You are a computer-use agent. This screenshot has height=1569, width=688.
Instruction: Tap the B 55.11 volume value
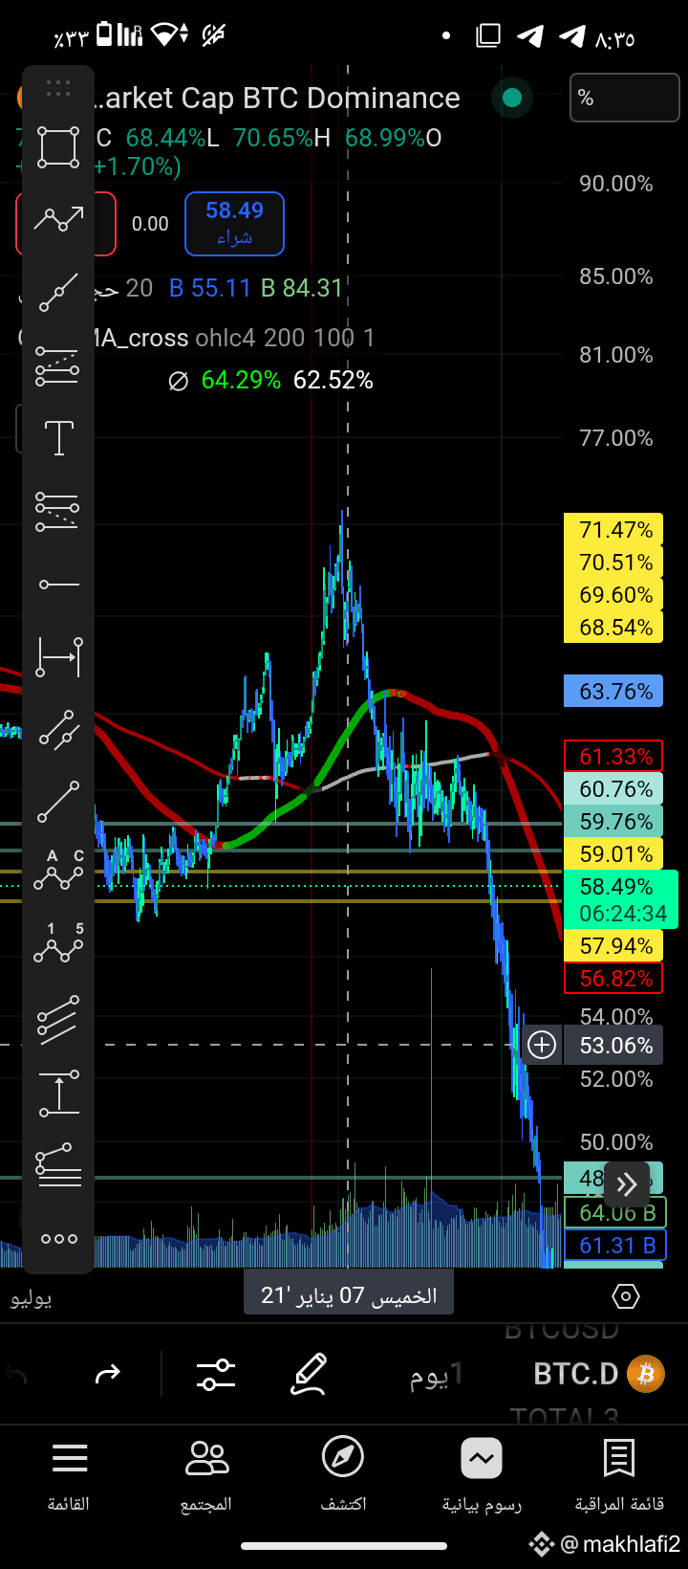(209, 288)
